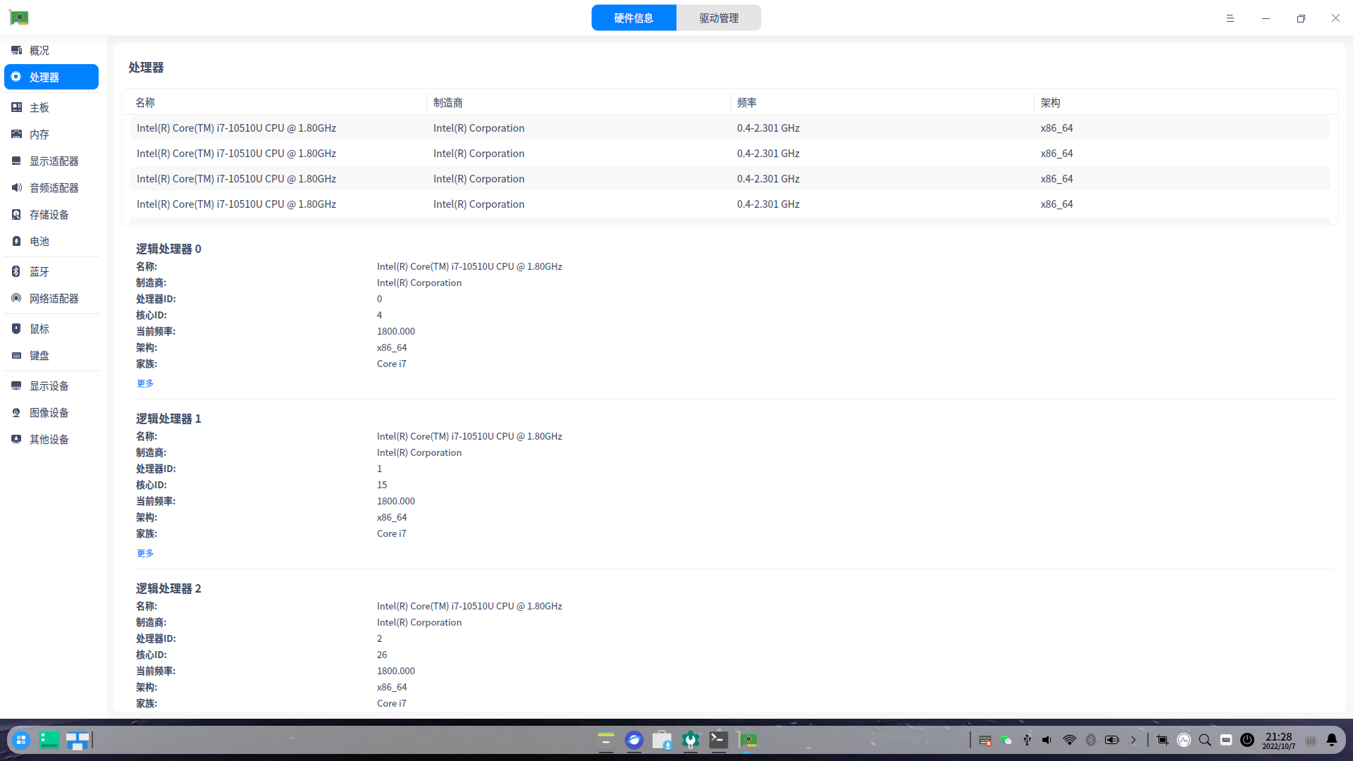
Task: Select 显示设备 display devices
Action: (x=51, y=386)
